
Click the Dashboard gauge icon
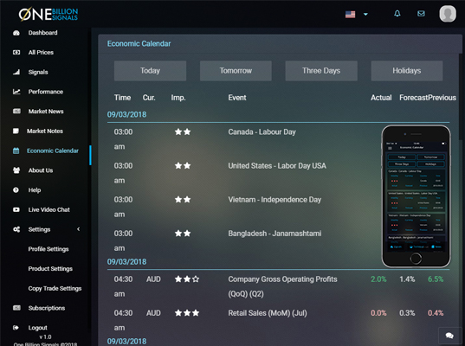pyautogui.click(x=16, y=33)
